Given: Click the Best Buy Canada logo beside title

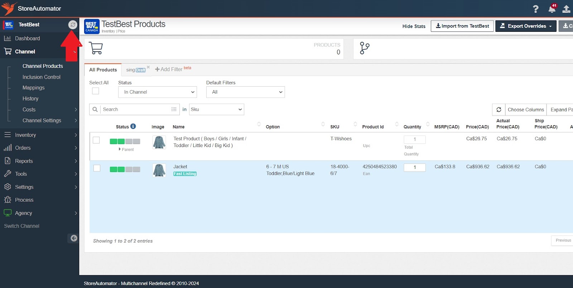Looking at the screenshot, I should pos(92,26).
